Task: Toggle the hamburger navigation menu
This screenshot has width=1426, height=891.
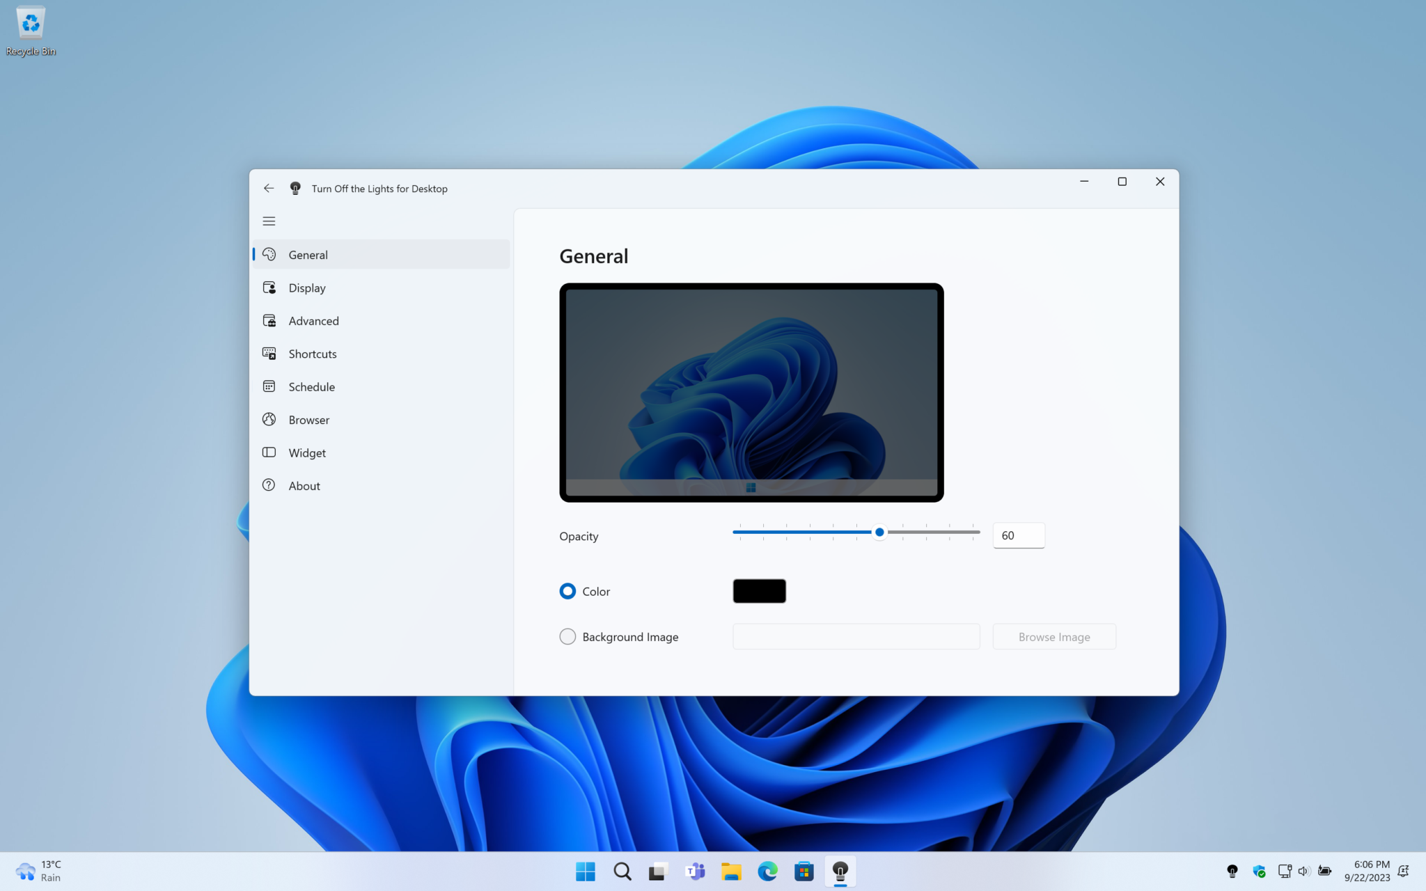Action: (269, 221)
